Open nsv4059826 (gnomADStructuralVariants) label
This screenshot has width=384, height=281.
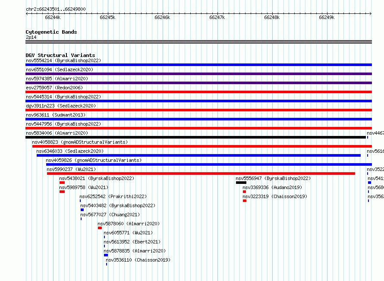pos(94,160)
